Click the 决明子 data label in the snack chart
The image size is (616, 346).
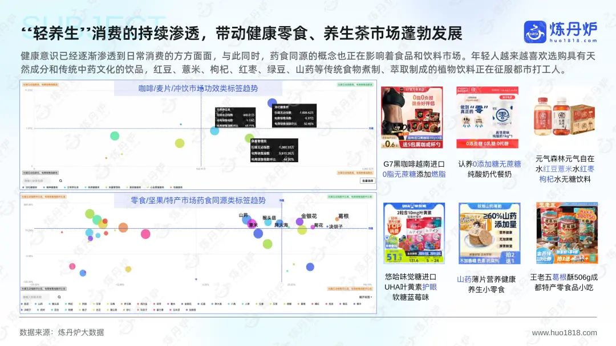coord(336,226)
